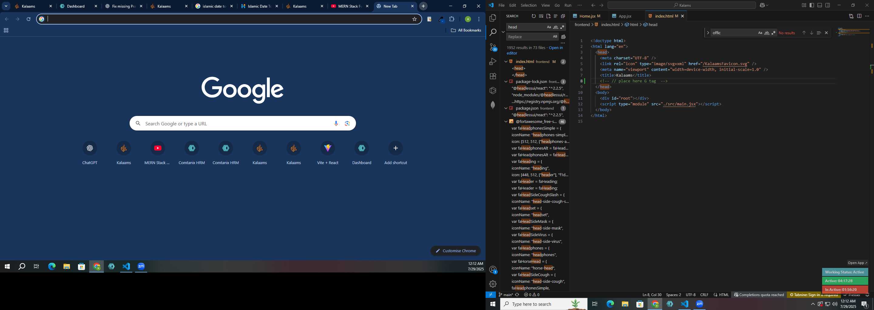The height and width of the screenshot is (310, 874).
Task: Close the find widget
Action: tap(826, 33)
